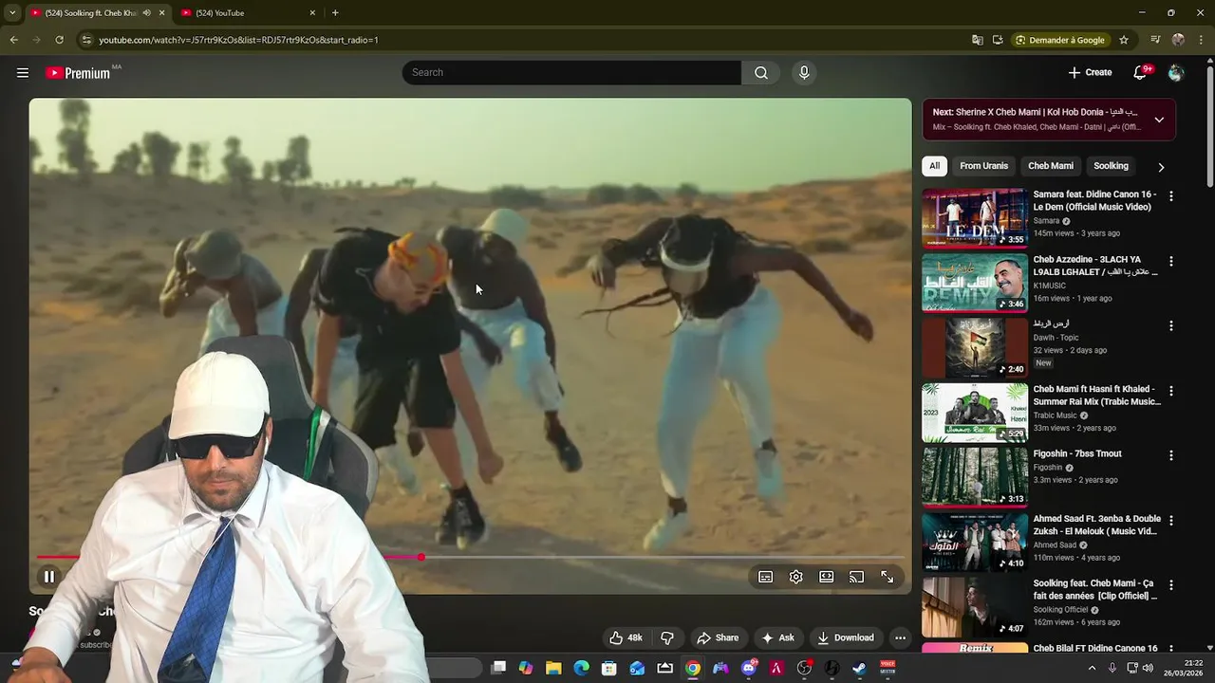
Task: Cast the video to a TV
Action: click(x=856, y=577)
